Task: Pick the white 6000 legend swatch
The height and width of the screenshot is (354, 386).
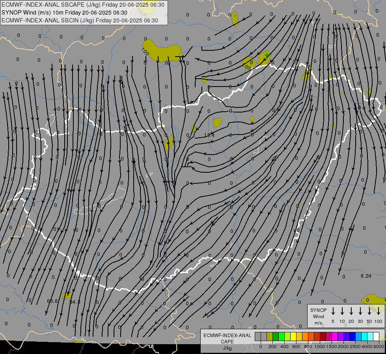Action: coord(377,336)
